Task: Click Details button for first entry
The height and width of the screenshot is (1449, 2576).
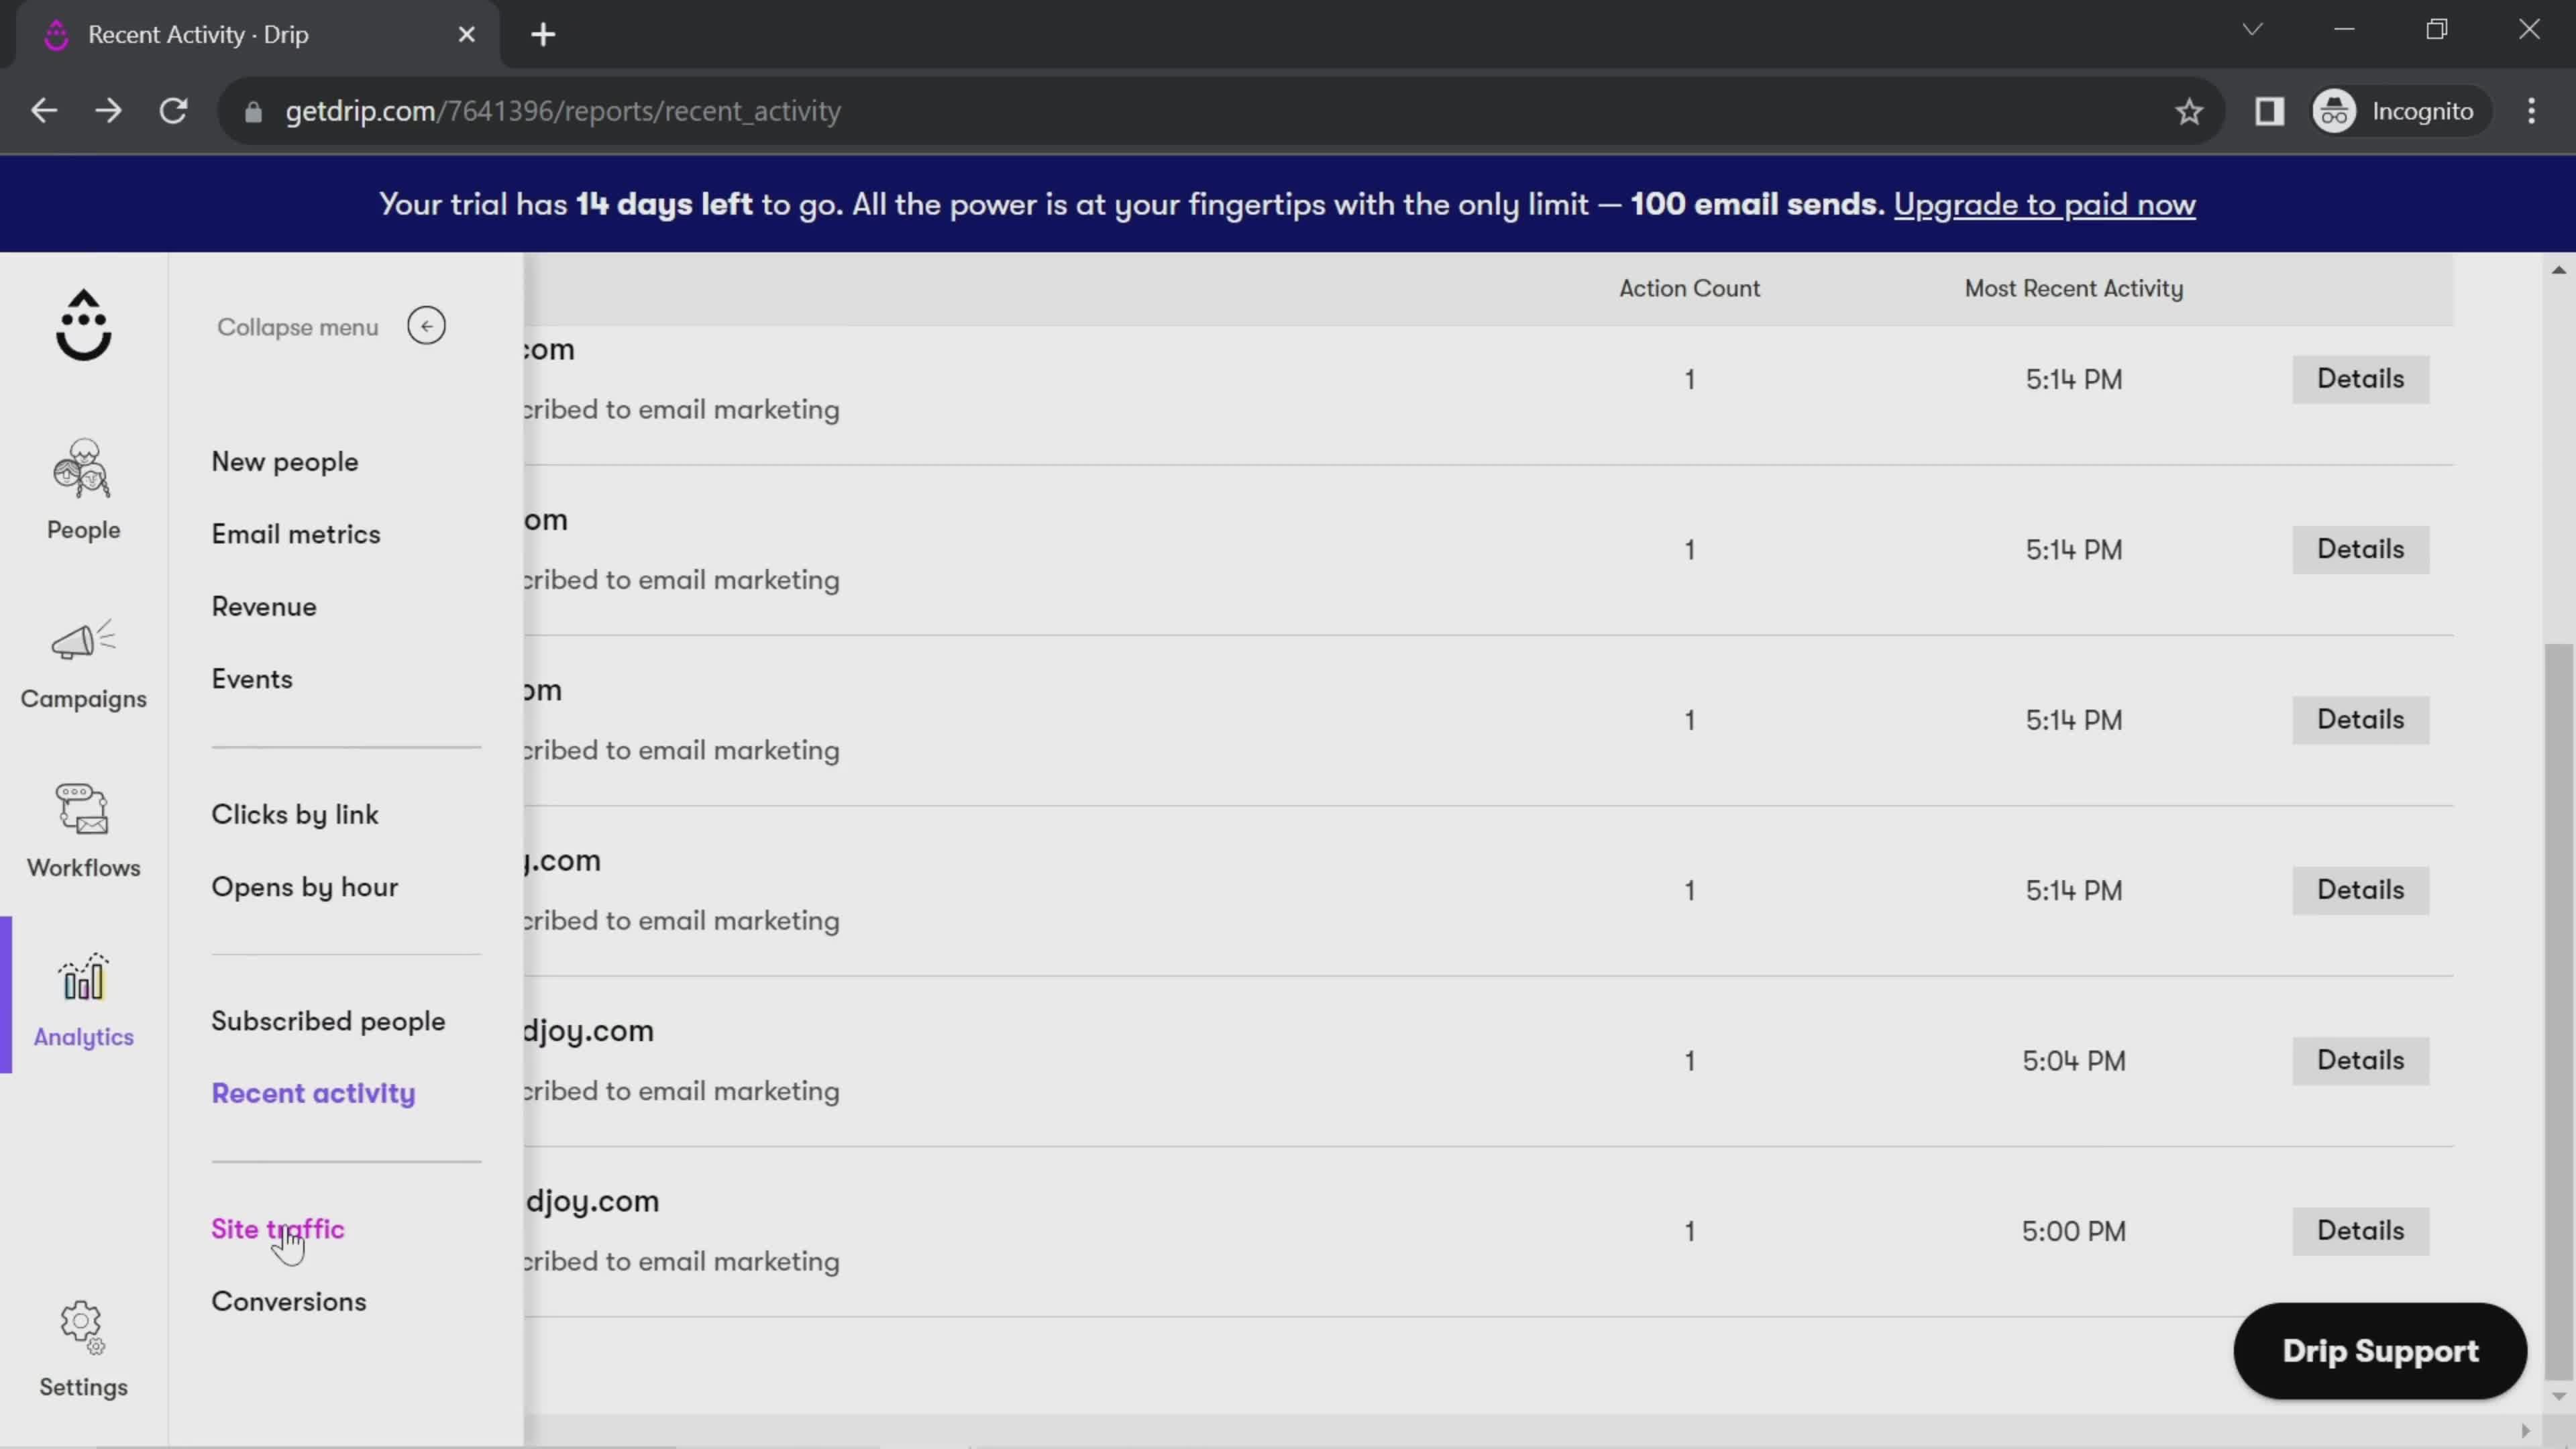Action: pos(2360,377)
